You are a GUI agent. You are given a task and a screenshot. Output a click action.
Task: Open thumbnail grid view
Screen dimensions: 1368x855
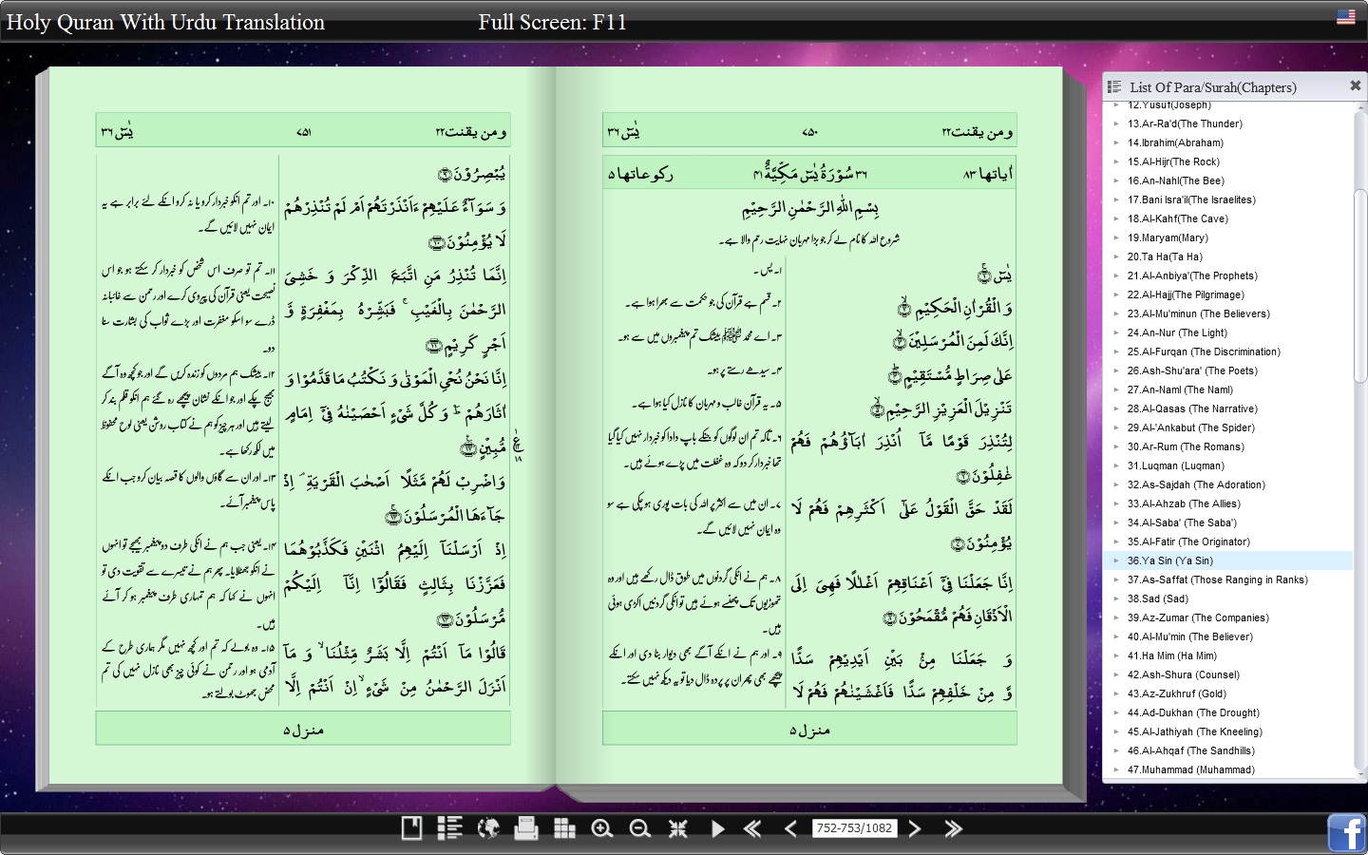[x=564, y=828]
